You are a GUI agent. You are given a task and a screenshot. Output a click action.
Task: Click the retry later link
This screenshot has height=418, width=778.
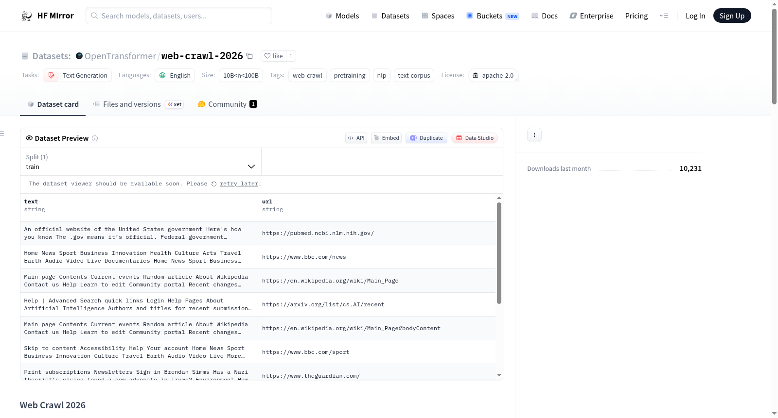coord(239,184)
